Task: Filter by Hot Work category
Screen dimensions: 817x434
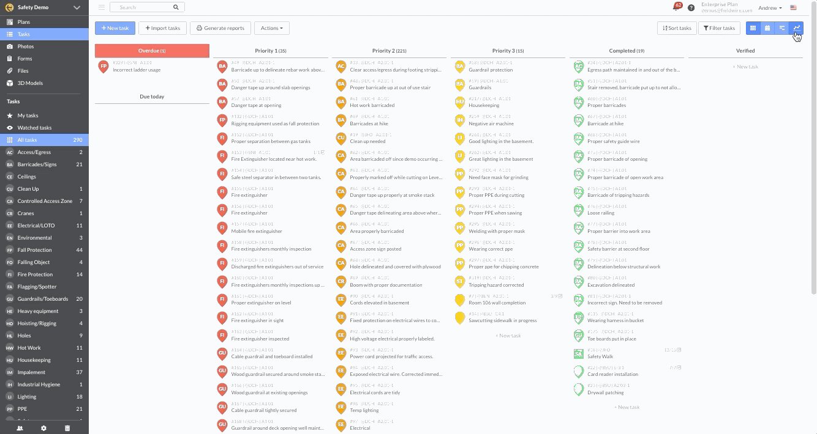Action: [44, 348]
